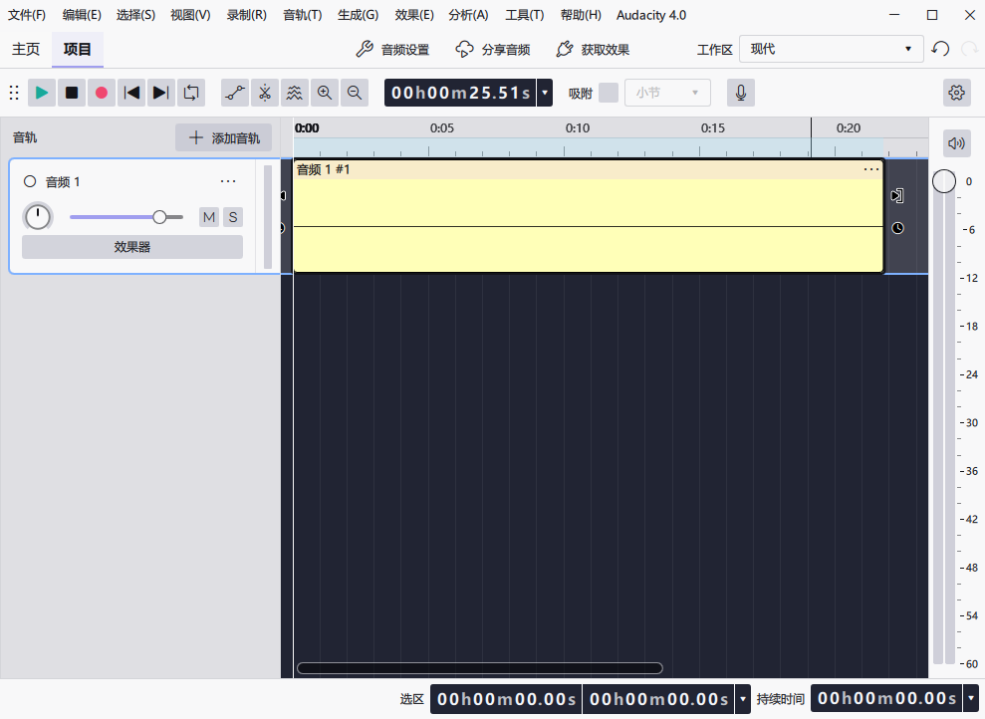Open 音频设置 audio settings

pos(392,49)
